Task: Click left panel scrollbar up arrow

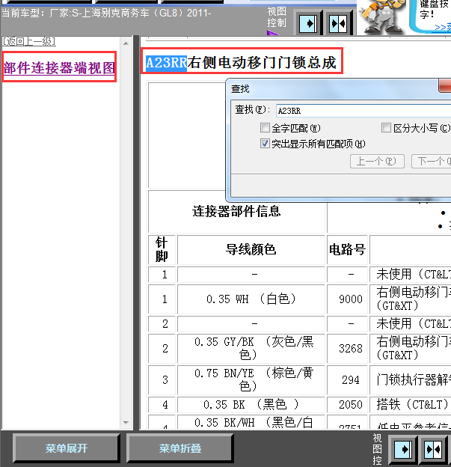Action: 126,43
